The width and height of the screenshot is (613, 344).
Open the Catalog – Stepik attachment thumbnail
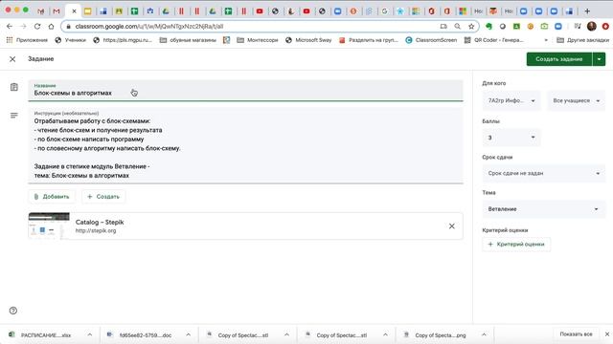(49, 226)
